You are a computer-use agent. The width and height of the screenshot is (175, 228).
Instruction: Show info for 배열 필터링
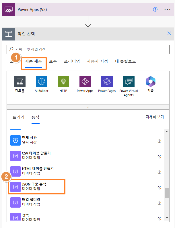click(x=159, y=203)
